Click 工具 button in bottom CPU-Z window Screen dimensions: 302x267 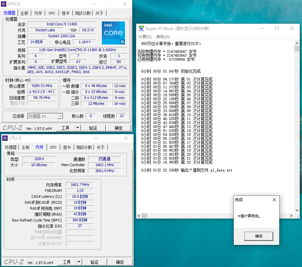click(x=67, y=262)
